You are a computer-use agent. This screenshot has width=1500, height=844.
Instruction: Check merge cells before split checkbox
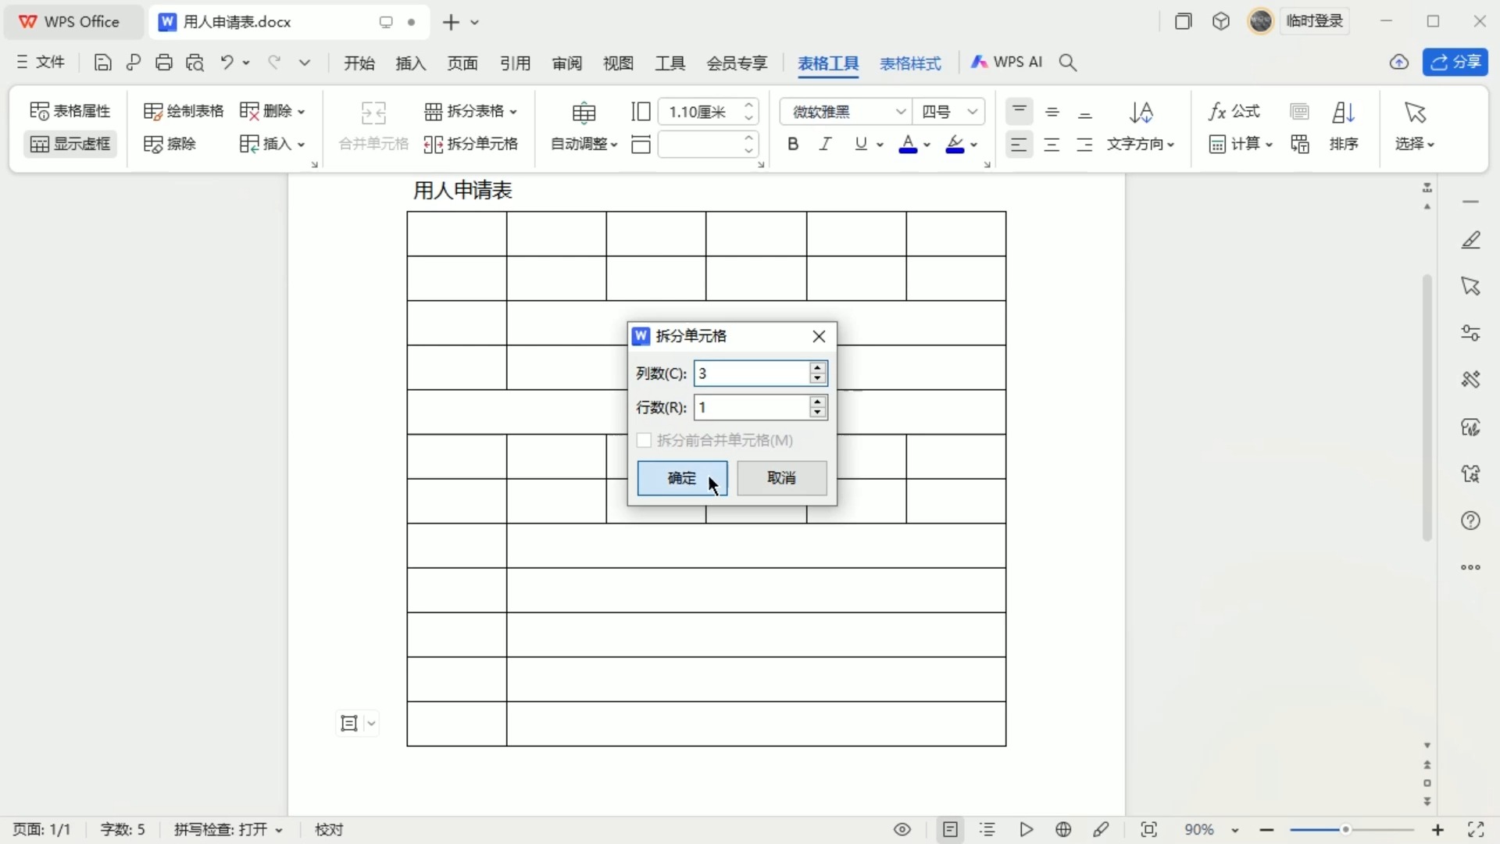645,441
